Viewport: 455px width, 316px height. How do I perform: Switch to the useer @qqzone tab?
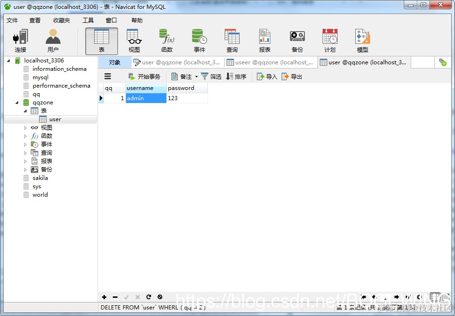click(271, 62)
